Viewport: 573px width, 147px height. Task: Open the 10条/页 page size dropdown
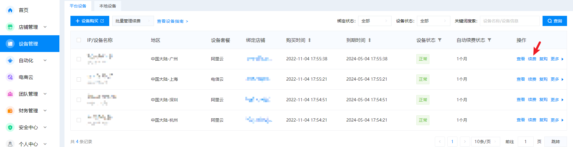pos(485,142)
